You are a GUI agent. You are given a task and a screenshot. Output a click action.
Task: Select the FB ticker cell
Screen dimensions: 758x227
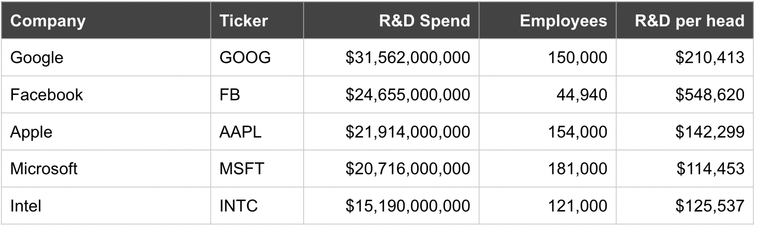click(230, 95)
